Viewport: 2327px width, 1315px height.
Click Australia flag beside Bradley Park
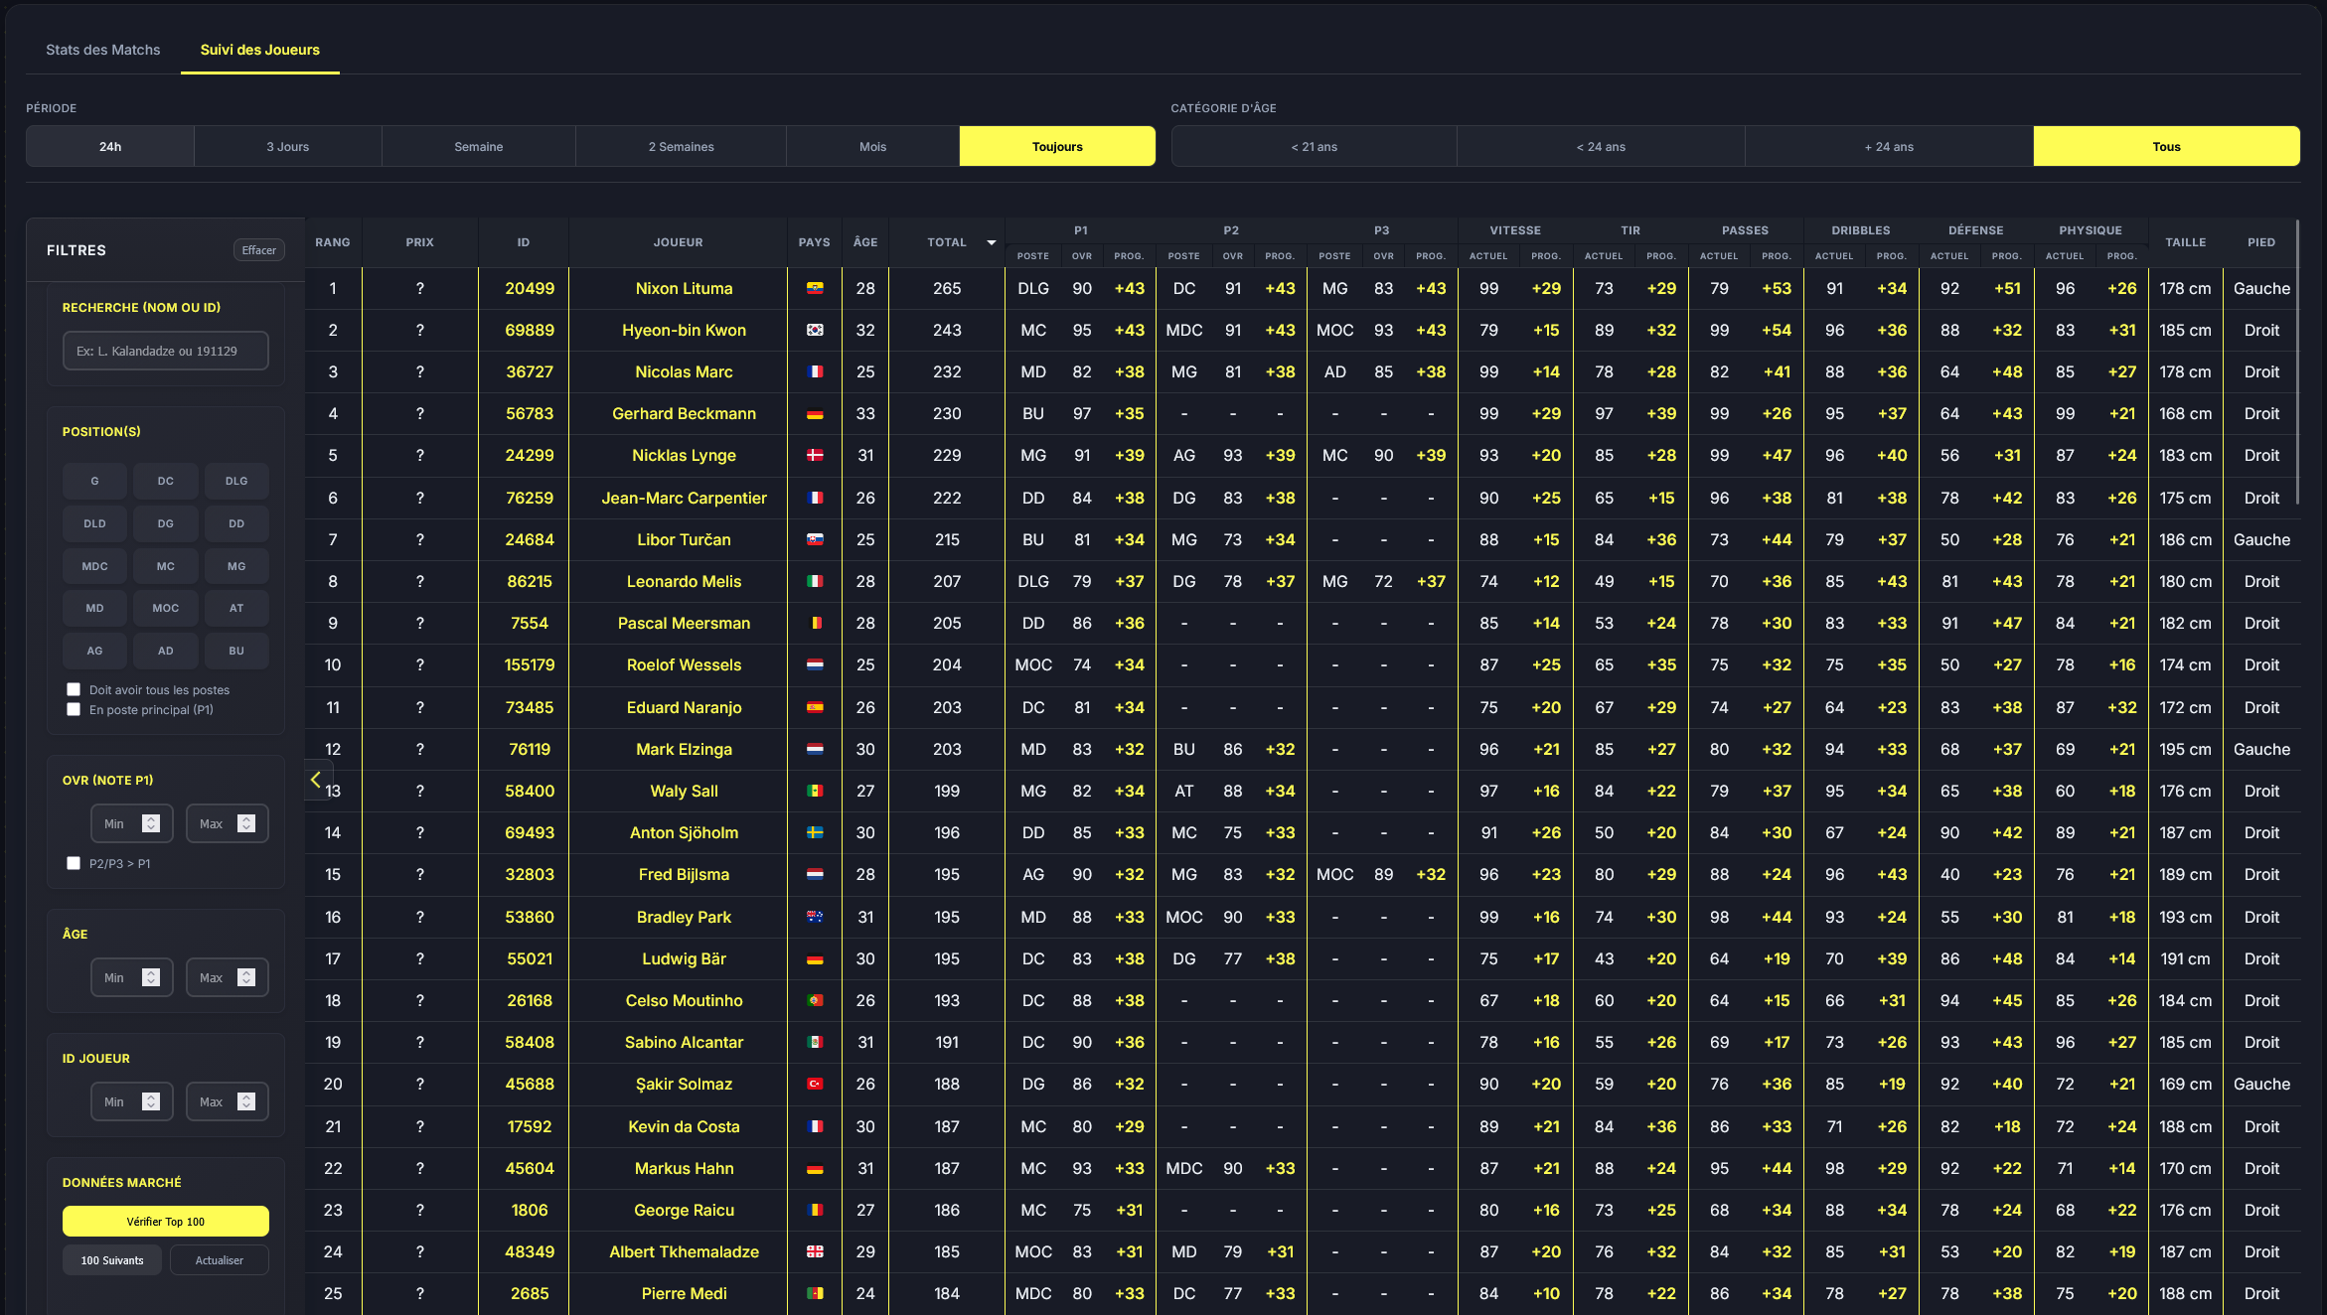815,917
